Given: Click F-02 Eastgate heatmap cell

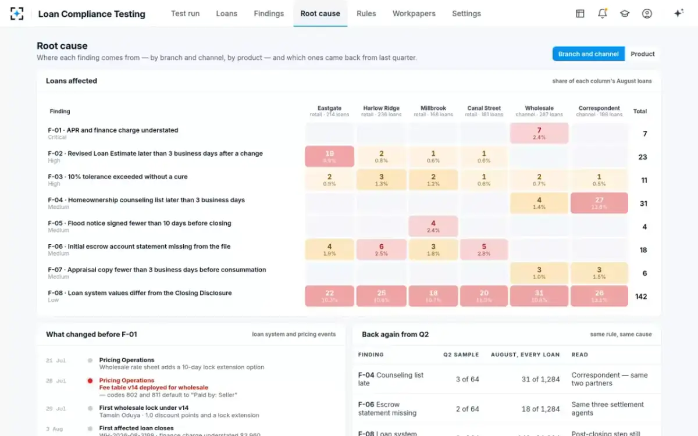Looking at the screenshot, I should 329,157.
